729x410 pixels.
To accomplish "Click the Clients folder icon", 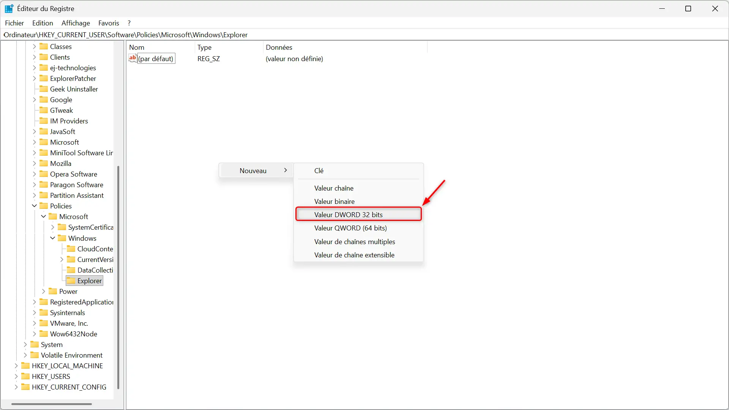I will click(44, 57).
